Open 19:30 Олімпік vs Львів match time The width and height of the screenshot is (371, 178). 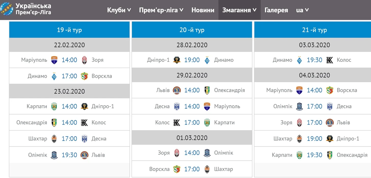pyautogui.click(x=69, y=155)
